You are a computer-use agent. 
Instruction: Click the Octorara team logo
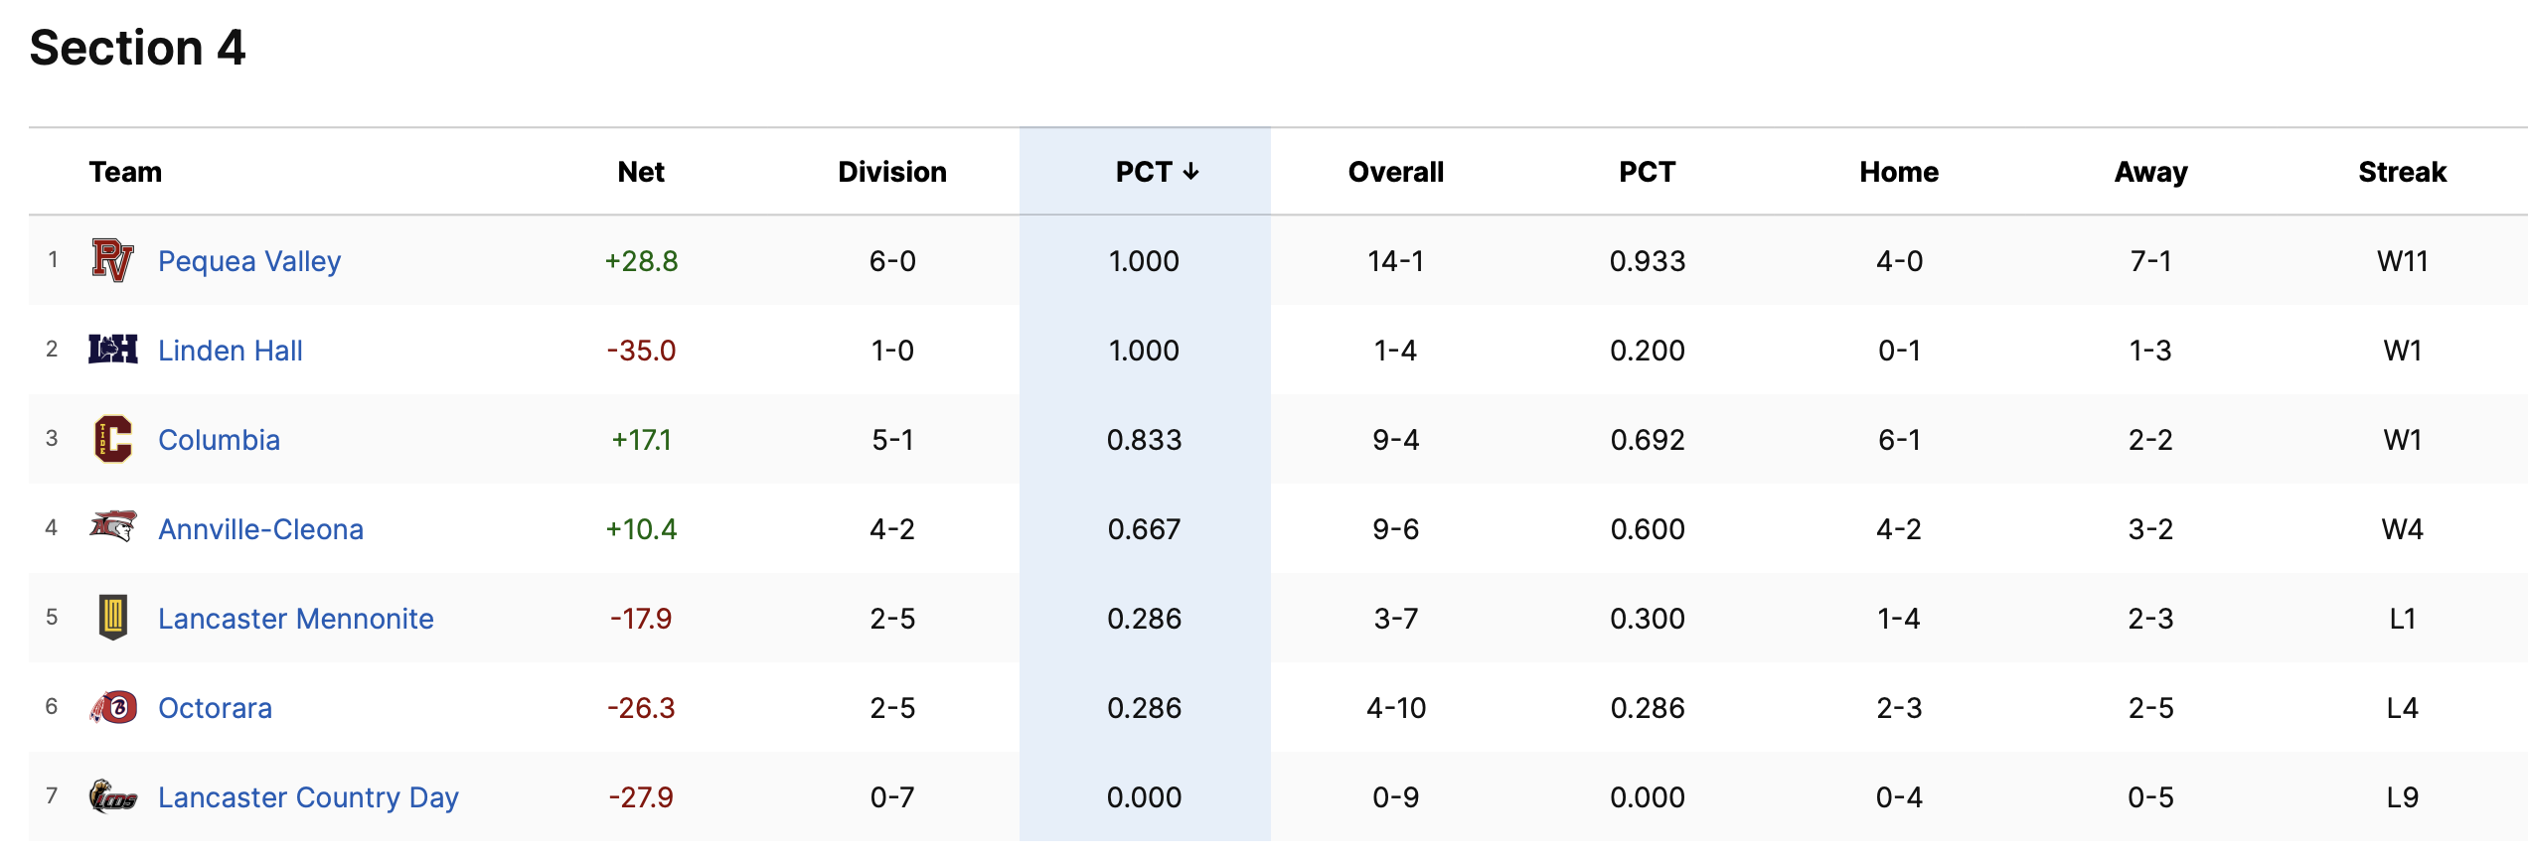click(113, 707)
